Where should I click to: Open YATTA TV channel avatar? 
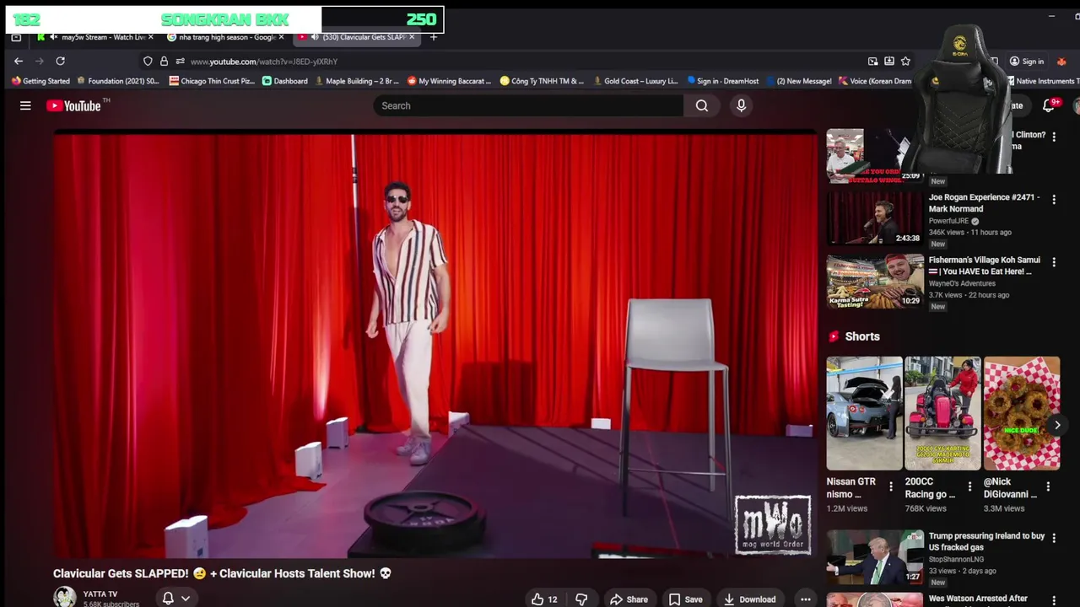click(x=65, y=597)
